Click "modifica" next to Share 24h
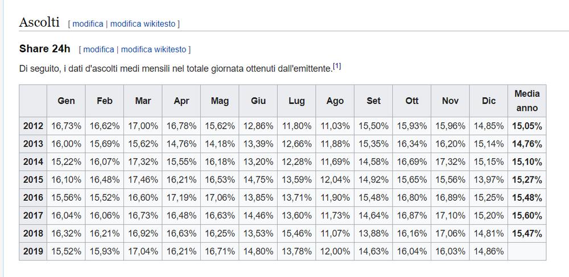Image resolution: width=569 pixels, height=277 pixels. click(98, 49)
